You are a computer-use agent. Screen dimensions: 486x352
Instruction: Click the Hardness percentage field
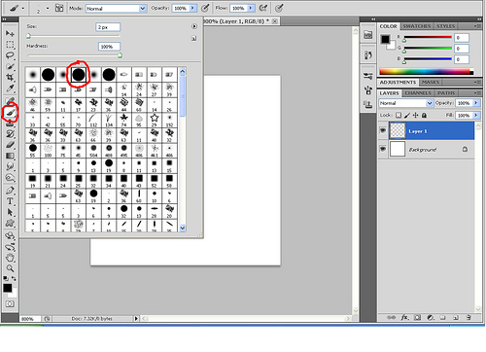109,47
